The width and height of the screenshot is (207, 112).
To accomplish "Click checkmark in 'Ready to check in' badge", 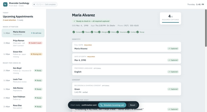I will pyautogui.click(x=74, y=21).
